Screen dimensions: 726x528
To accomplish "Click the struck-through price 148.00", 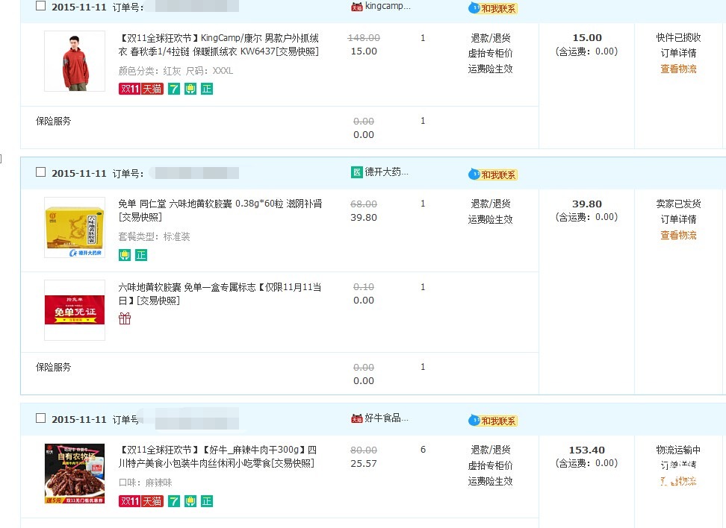I will point(364,38).
